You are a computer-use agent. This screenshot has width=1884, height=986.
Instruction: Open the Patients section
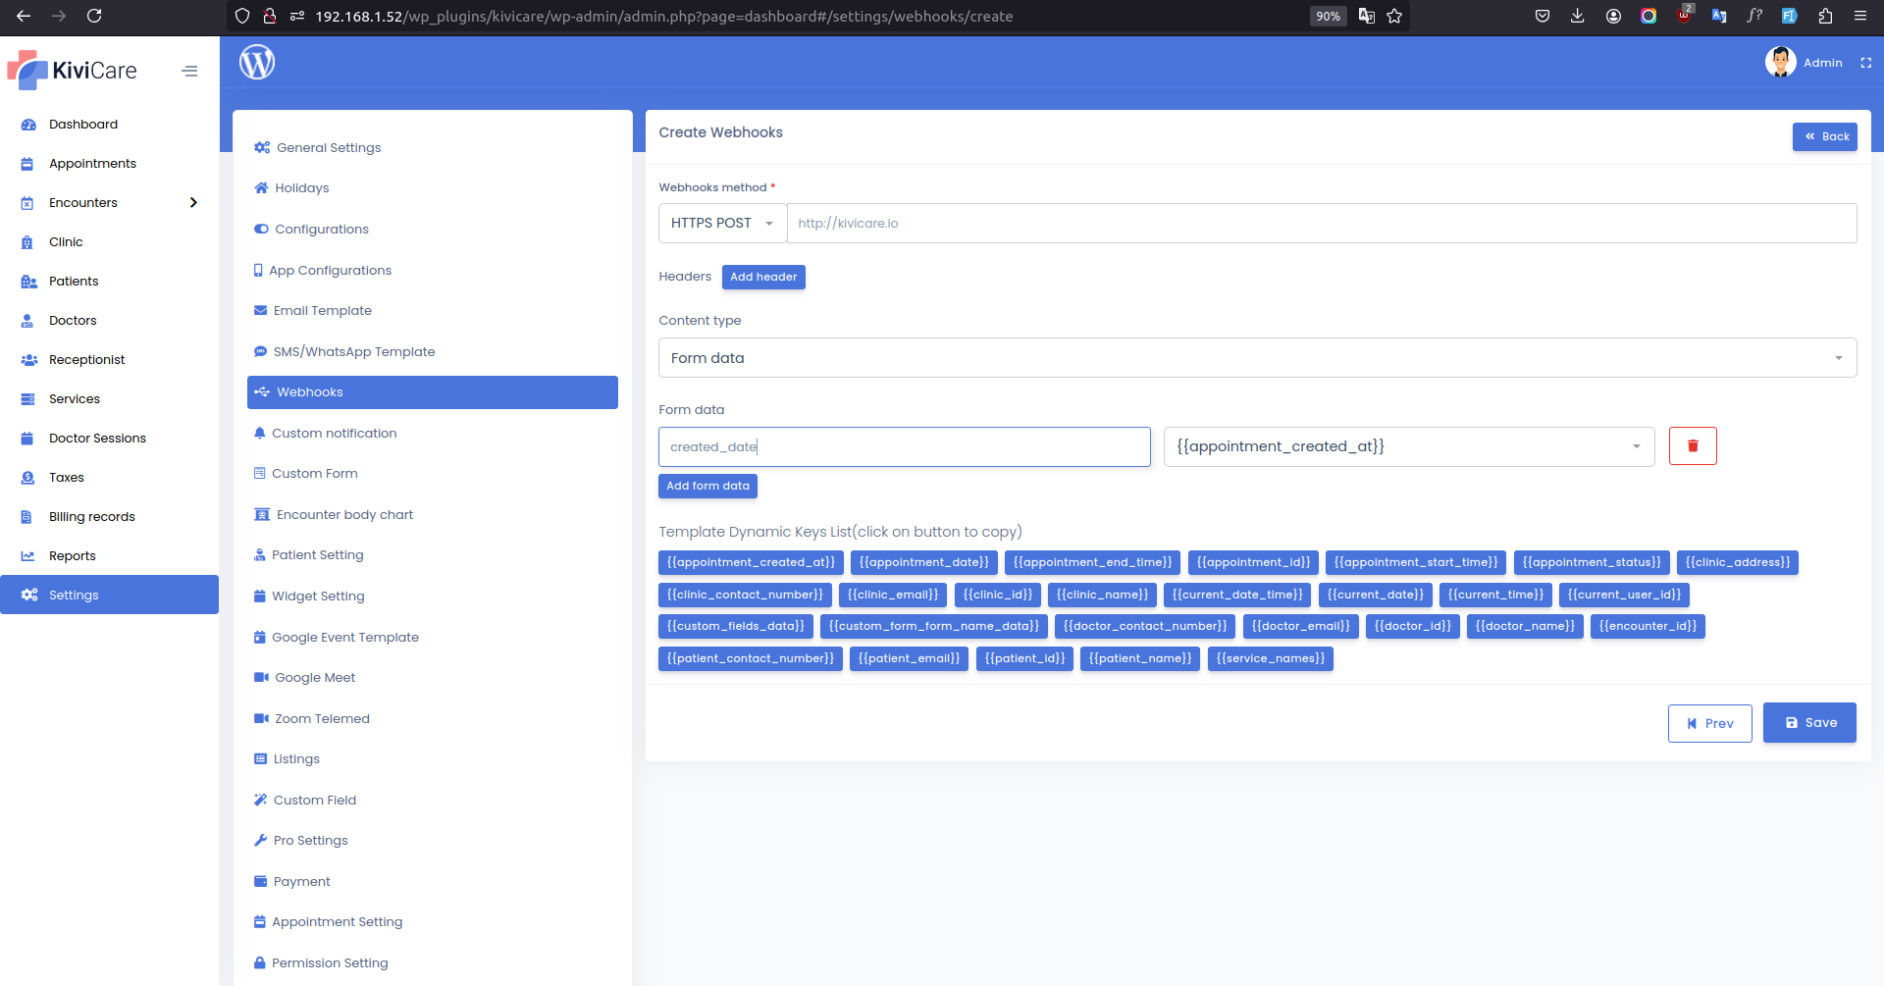click(74, 281)
